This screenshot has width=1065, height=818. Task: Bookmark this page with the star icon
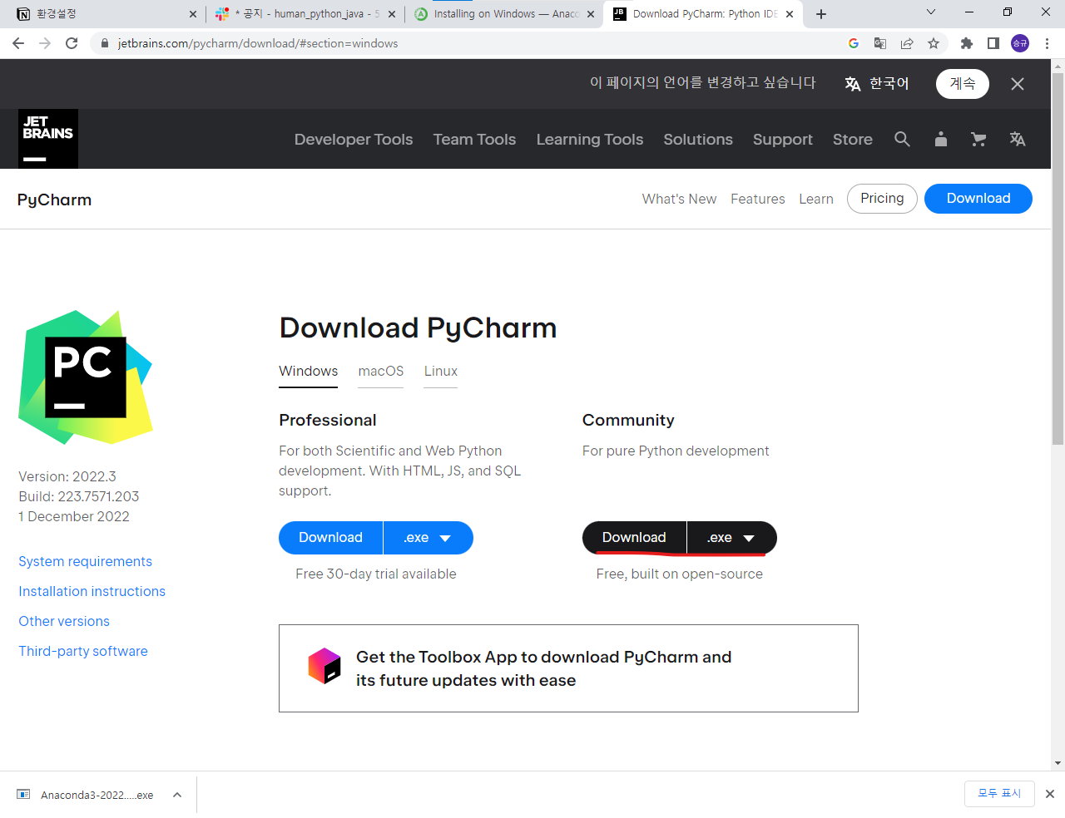934,43
